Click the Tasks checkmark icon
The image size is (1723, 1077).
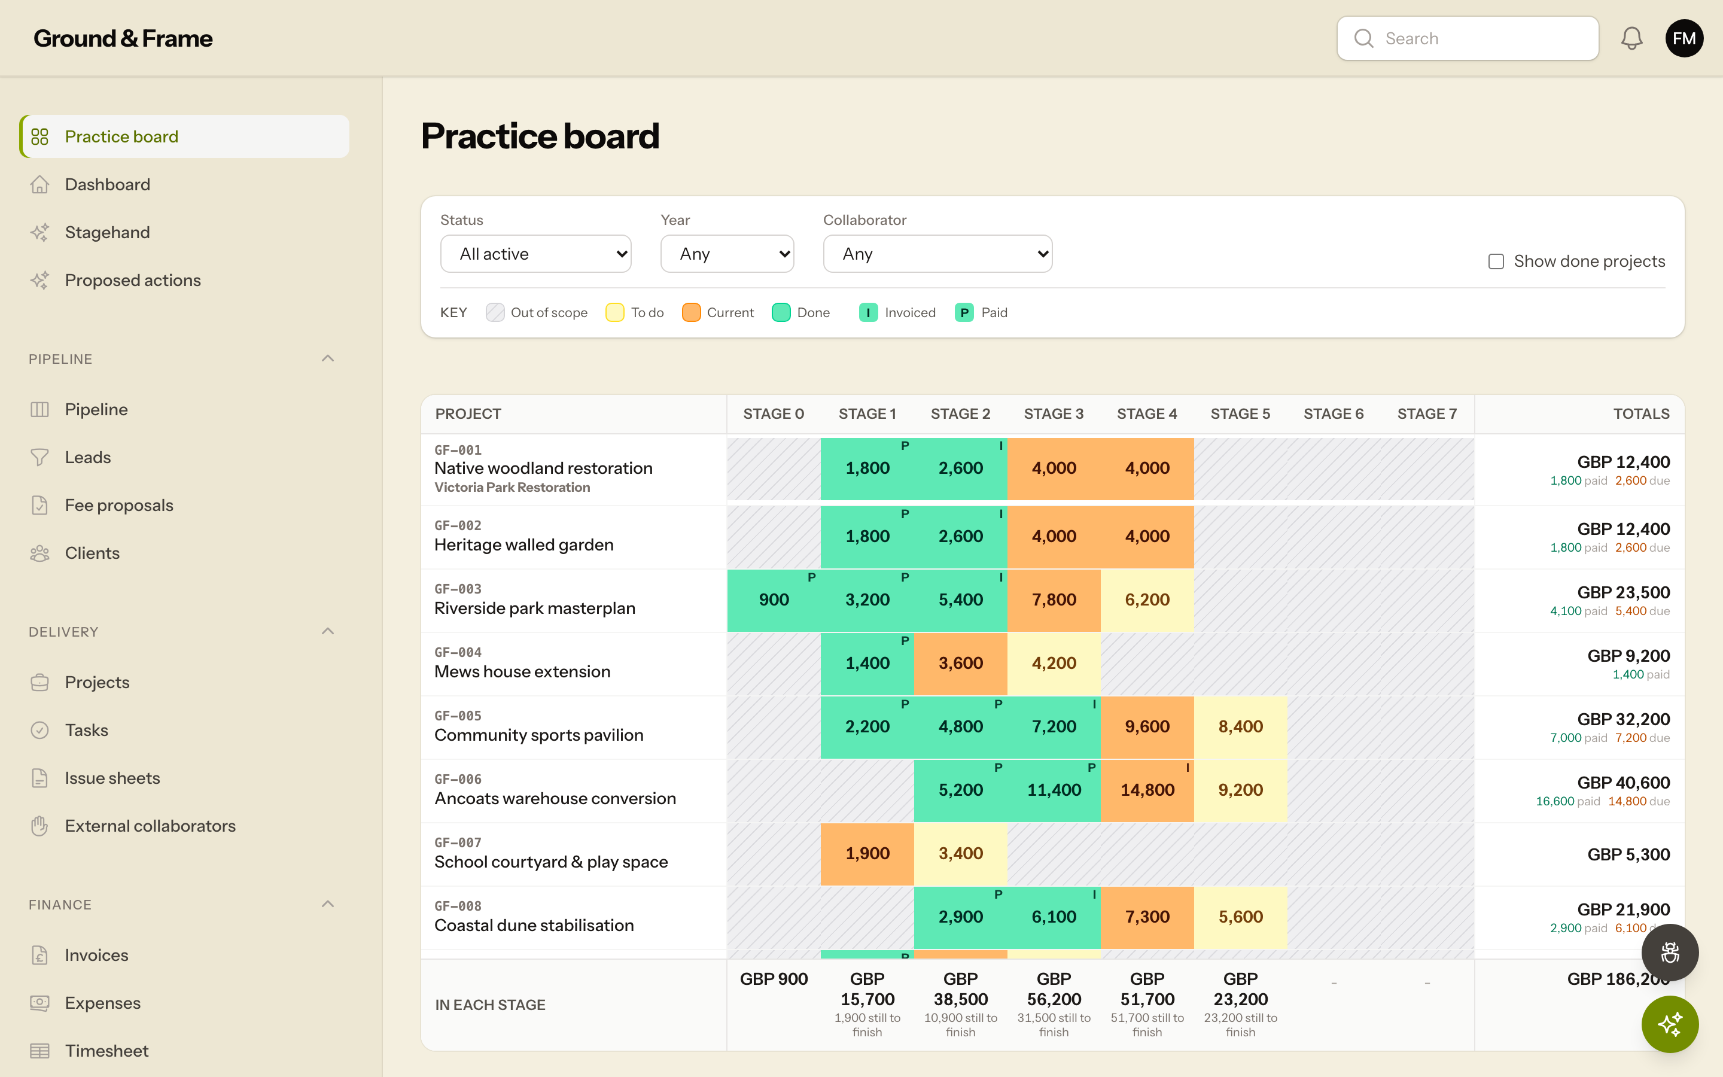(x=40, y=730)
